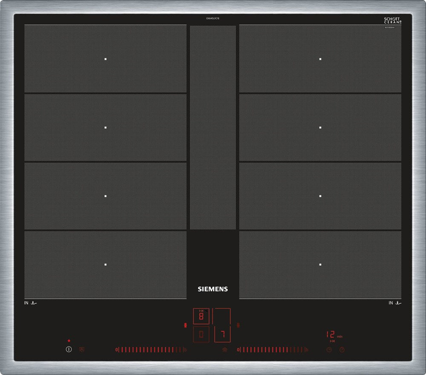The image size is (426, 375).
Task: Toggle the red power indicator dot
Action: [69, 340]
